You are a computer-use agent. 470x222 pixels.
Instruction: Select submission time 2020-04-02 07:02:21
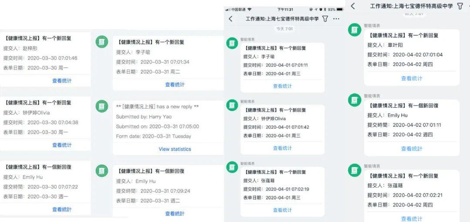(x=418, y=195)
